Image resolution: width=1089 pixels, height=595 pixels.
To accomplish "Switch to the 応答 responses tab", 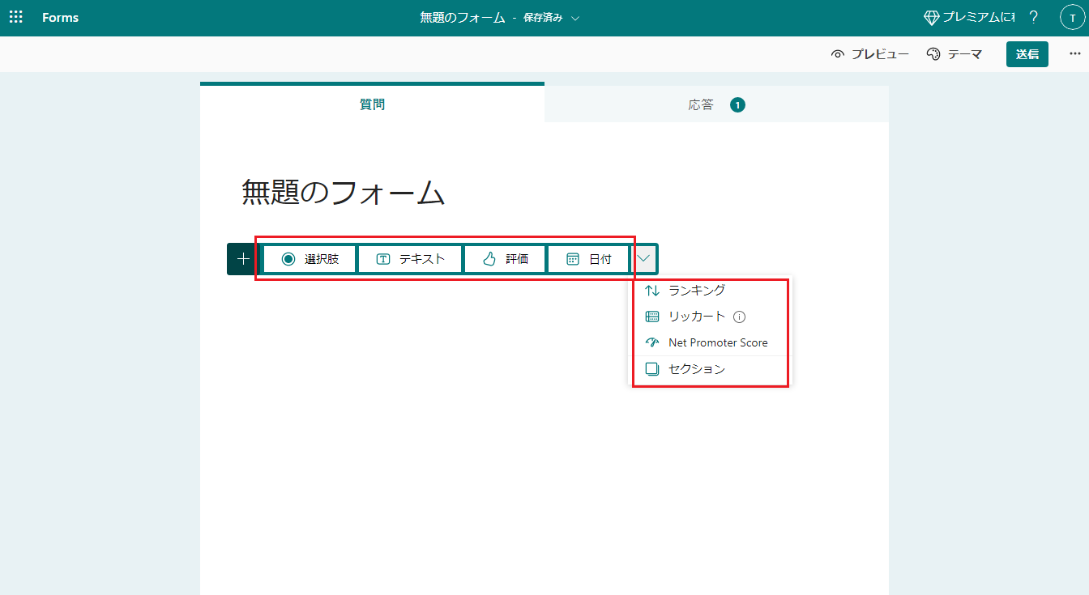I will point(715,104).
